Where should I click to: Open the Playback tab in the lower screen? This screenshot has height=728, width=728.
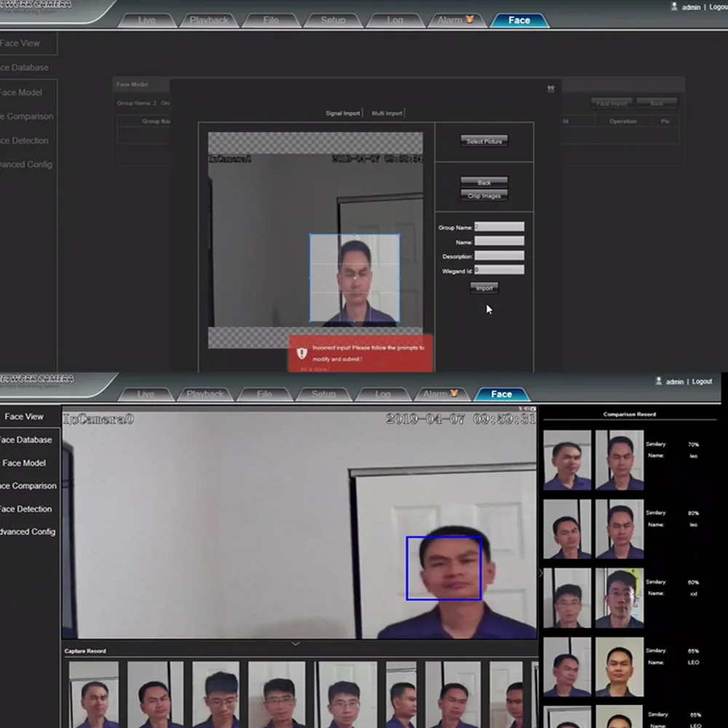[x=205, y=394]
